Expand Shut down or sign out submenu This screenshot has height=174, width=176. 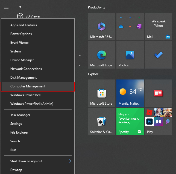coord(38,161)
